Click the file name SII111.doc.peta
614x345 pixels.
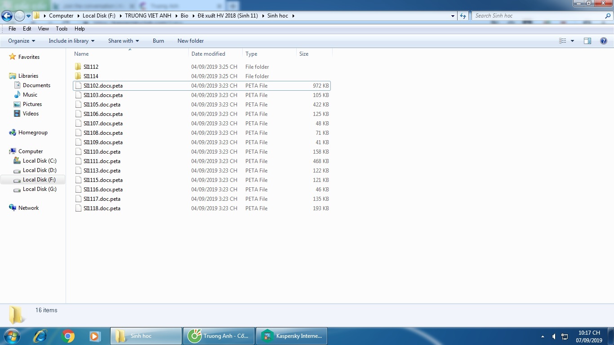[102, 161]
